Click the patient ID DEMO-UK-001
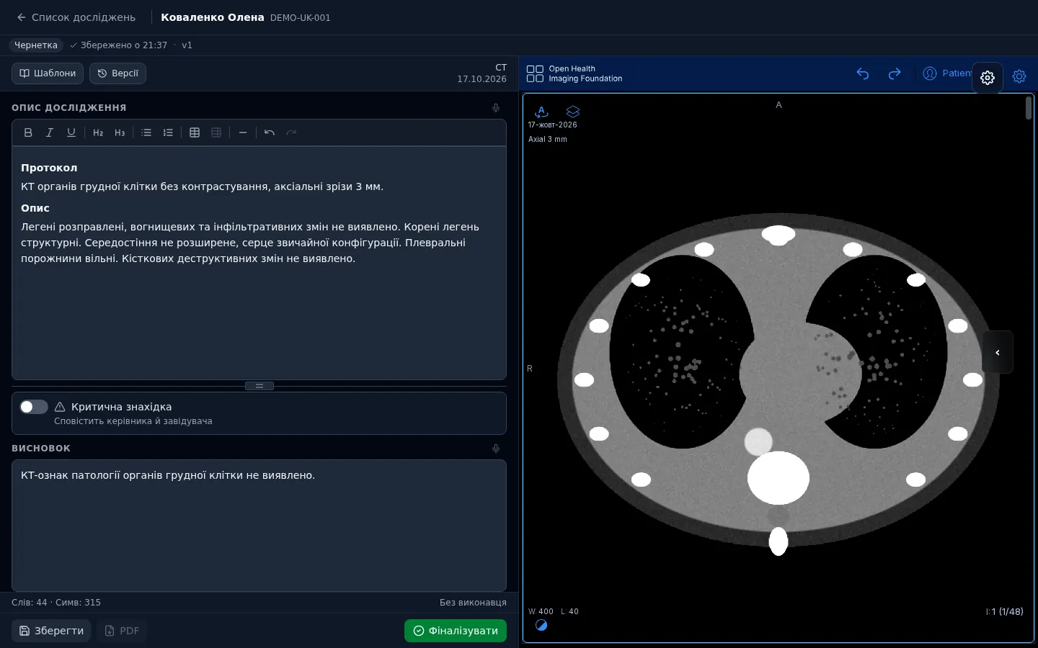Viewport: 1038px width, 648px height. tap(301, 18)
